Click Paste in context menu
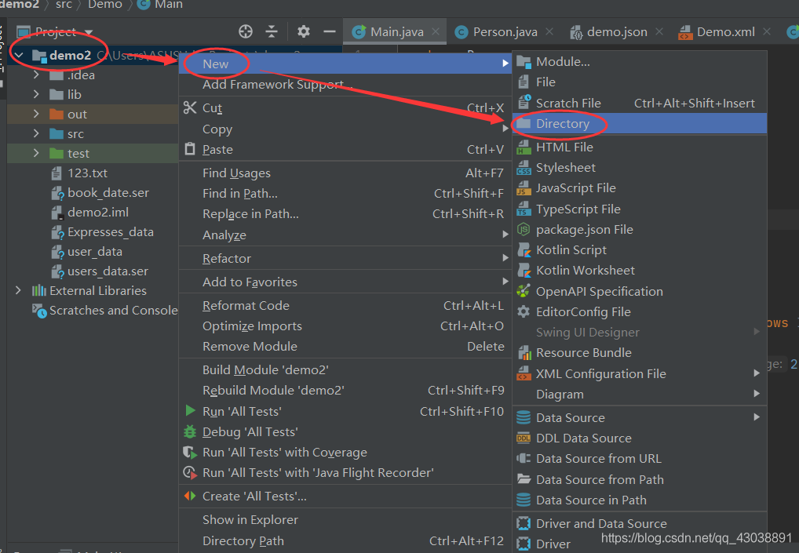799x553 pixels. pyautogui.click(x=345, y=150)
